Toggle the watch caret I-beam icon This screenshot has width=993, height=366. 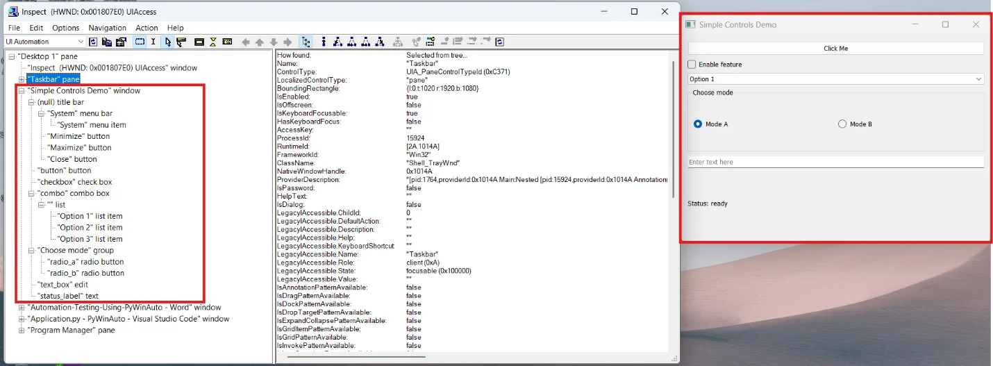[153, 42]
